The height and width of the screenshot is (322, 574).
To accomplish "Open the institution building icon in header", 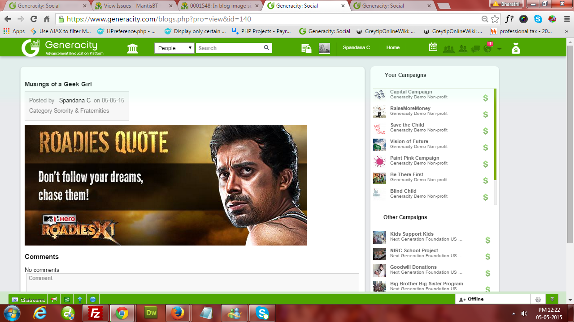I will pos(132,48).
